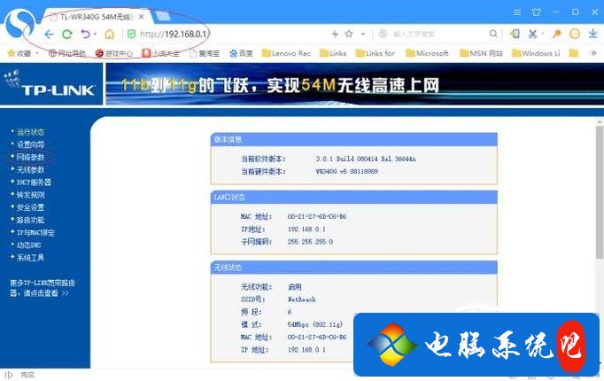
Task: Go to the browser home page icon
Action: [110, 35]
